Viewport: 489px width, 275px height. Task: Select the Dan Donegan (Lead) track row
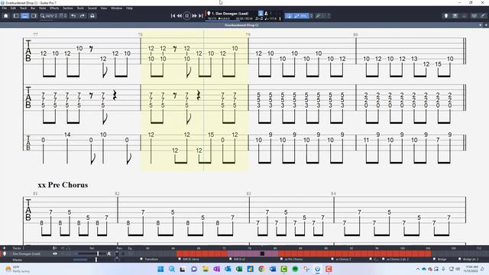[x=27, y=254]
